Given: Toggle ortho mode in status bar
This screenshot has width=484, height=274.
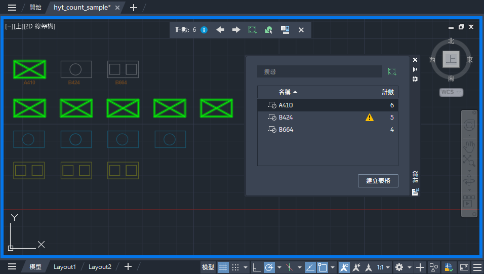Looking at the screenshot, I should coord(257,267).
